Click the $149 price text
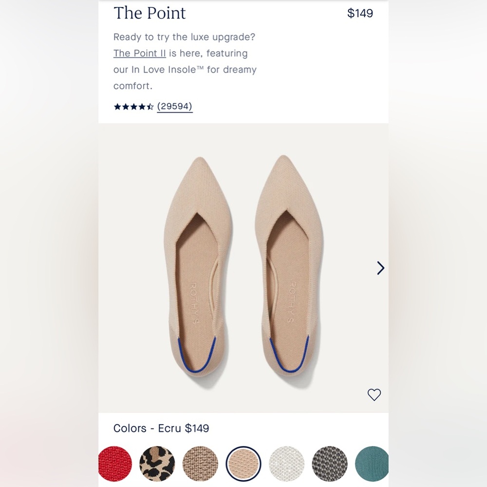The height and width of the screenshot is (487, 487). (x=360, y=13)
